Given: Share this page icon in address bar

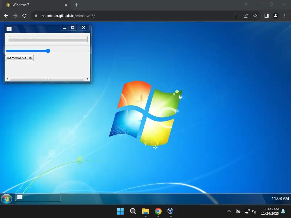Looking at the screenshot, I should (246, 16).
